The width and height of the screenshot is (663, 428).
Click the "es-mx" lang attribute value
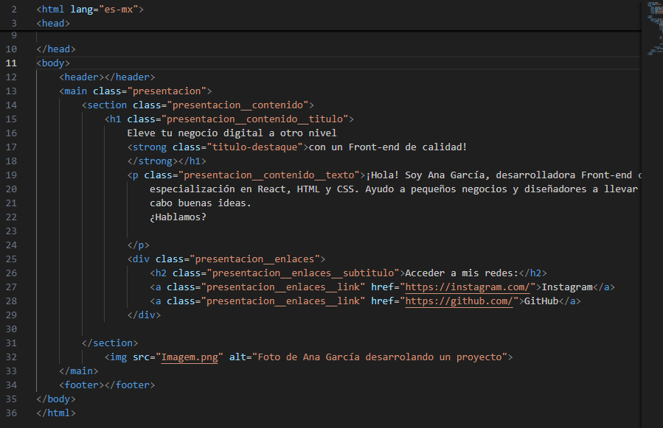coord(119,10)
